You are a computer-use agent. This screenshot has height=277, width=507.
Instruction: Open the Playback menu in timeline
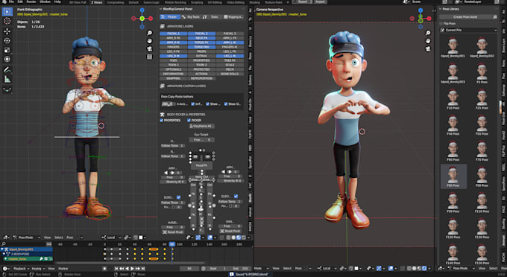(21, 268)
